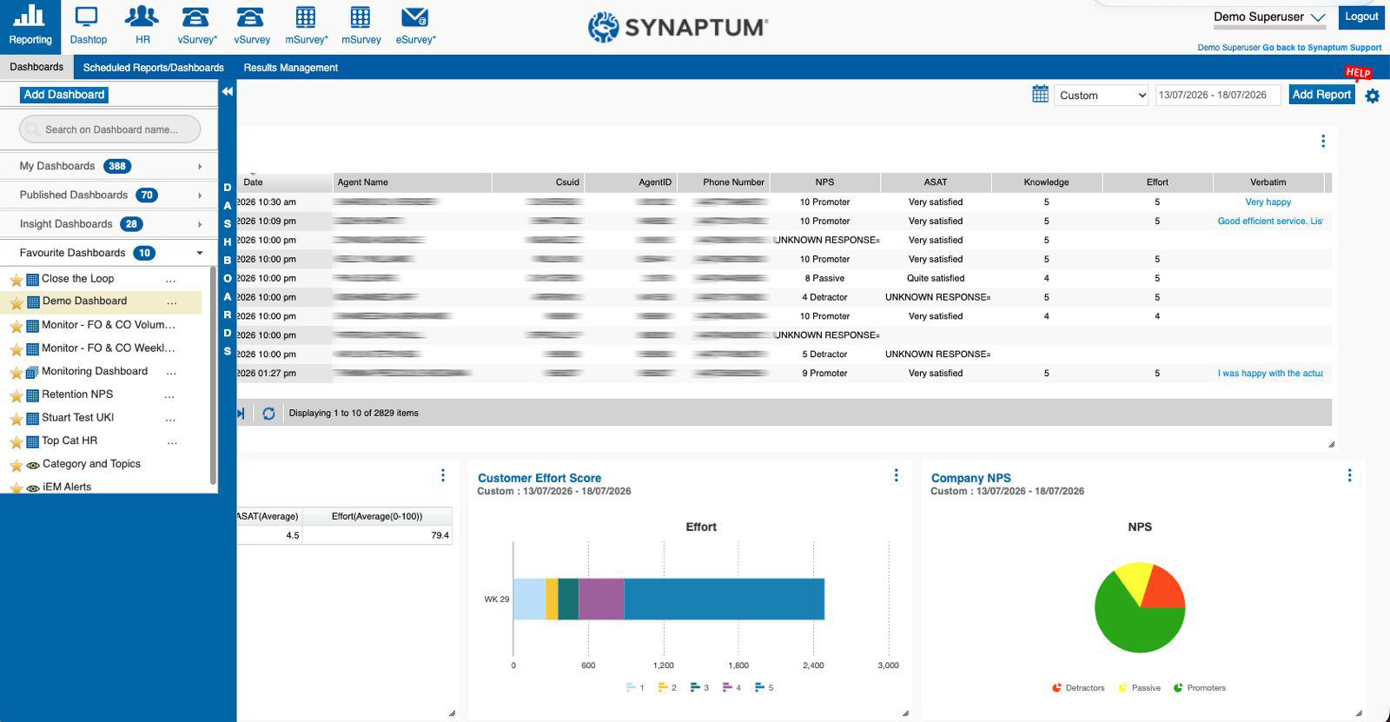Toggle Detractors legend in NPS chart
Viewport: 1390px width, 722px height.
click(1078, 687)
